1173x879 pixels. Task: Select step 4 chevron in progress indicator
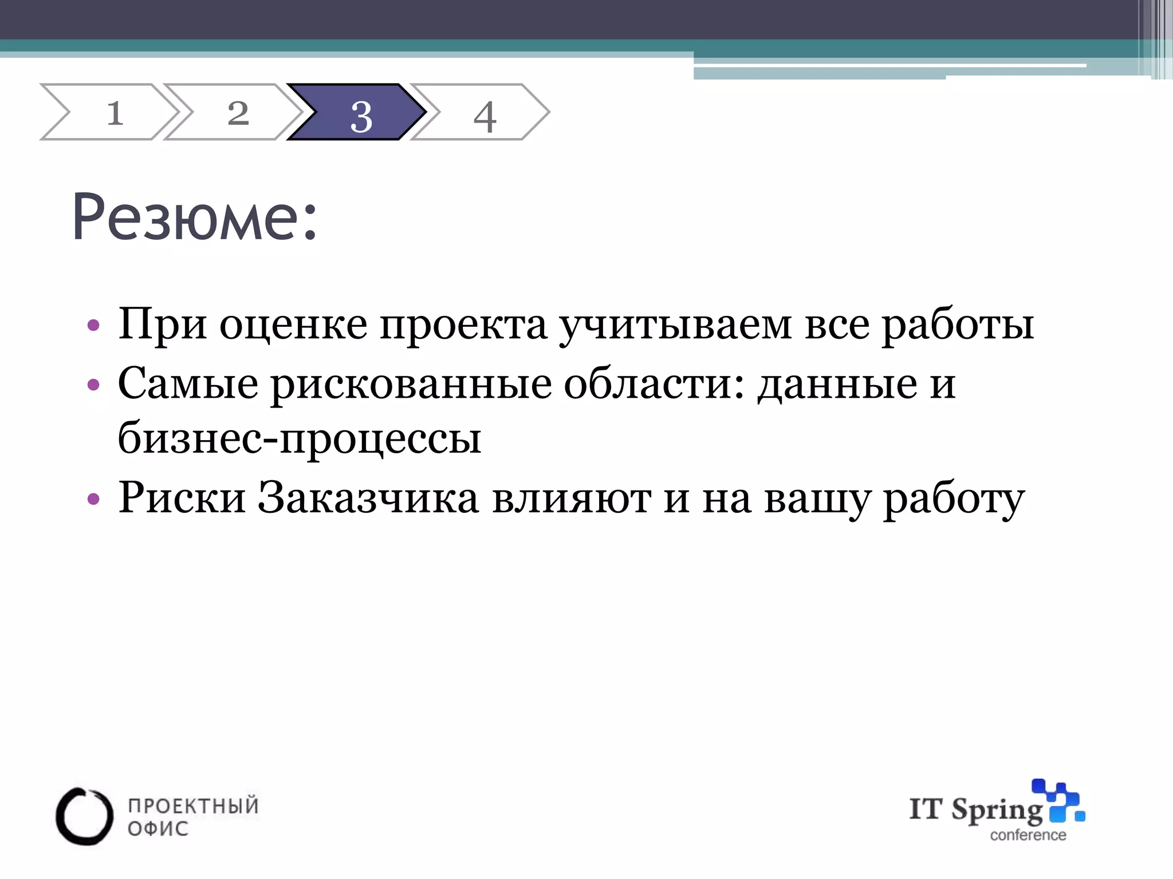click(481, 112)
